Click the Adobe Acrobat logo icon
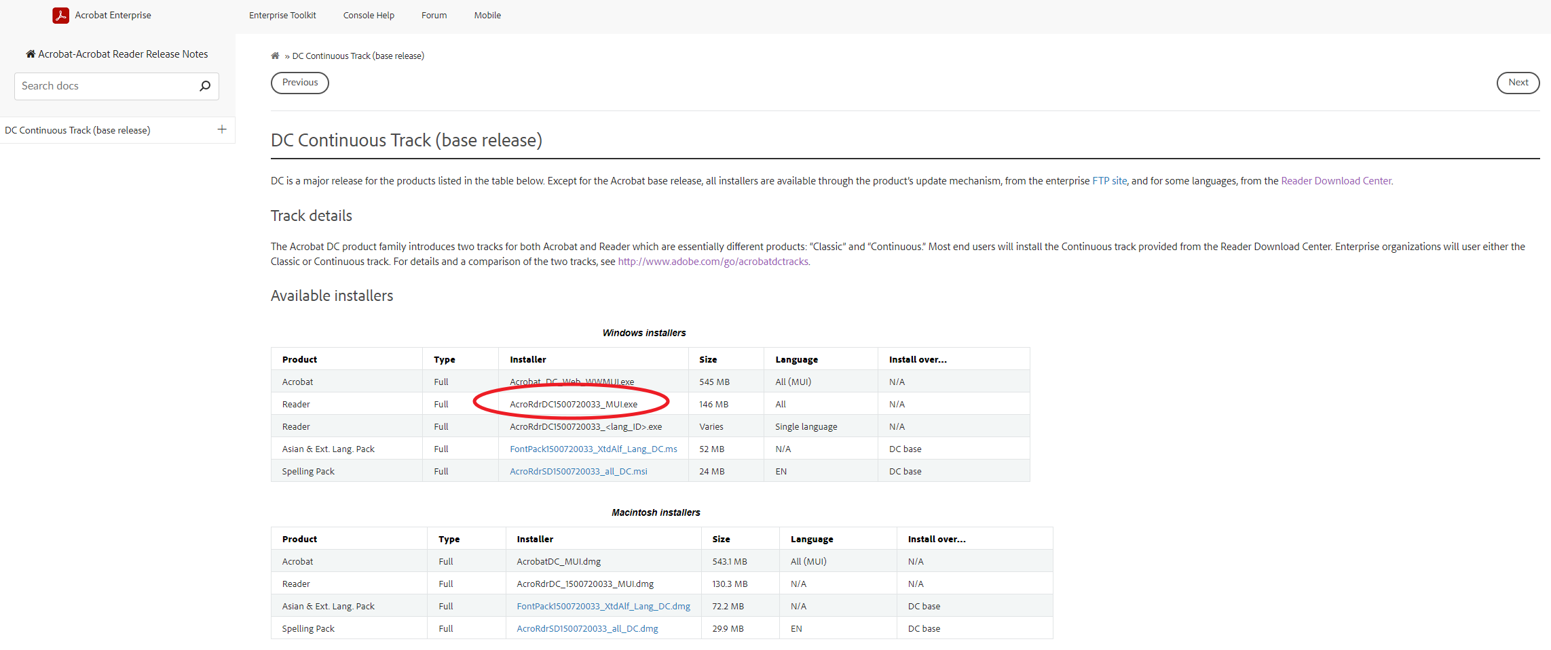The height and width of the screenshot is (650, 1551). pos(60,16)
